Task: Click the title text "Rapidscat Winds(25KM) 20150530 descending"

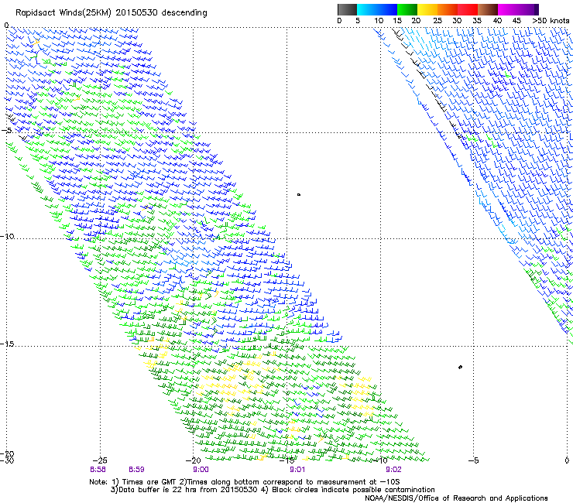Action: 111,13
